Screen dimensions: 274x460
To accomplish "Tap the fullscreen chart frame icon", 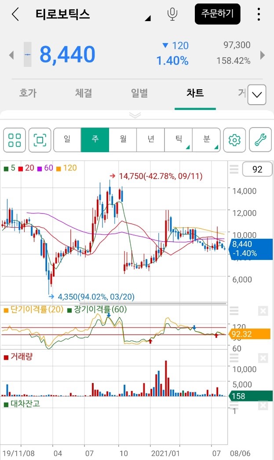I will pos(40,140).
